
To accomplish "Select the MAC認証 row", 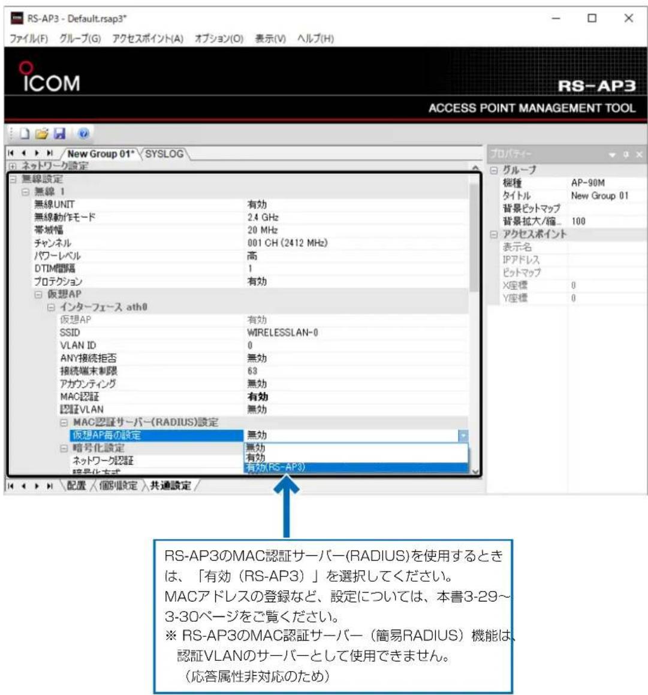I will pos(264,397).
